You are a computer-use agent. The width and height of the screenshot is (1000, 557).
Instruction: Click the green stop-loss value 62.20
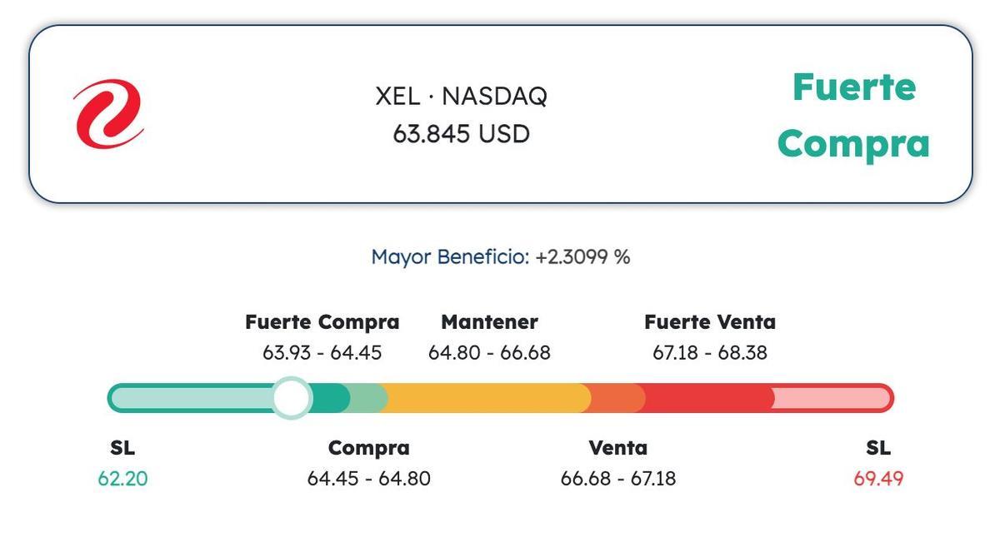(122, 479)
